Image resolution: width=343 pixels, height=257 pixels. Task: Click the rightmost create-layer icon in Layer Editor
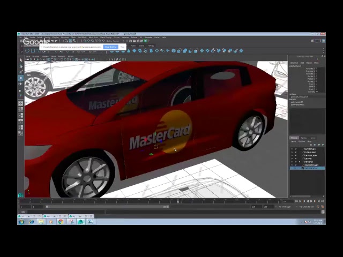tap(323, 145)
